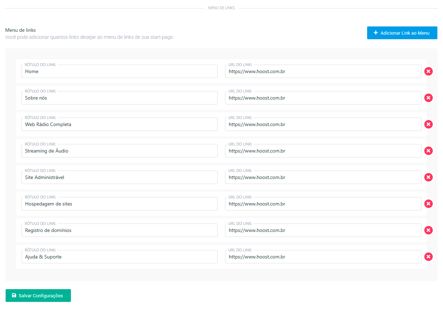Save with Salvar Configurações button
This screenshot has width=443, height=310.
click(x=38, y=296)
